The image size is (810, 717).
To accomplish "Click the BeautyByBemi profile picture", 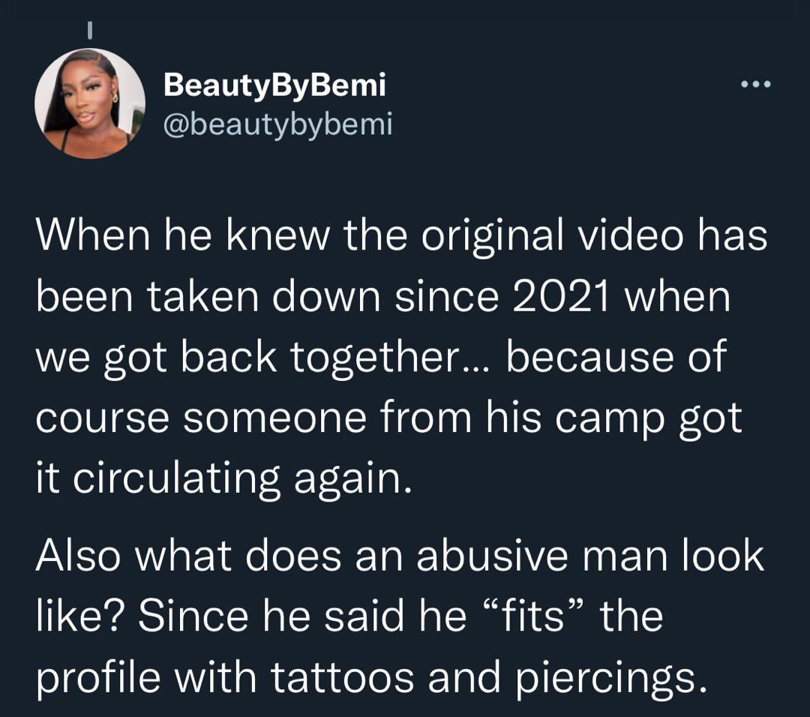I will tap(90, 103).
